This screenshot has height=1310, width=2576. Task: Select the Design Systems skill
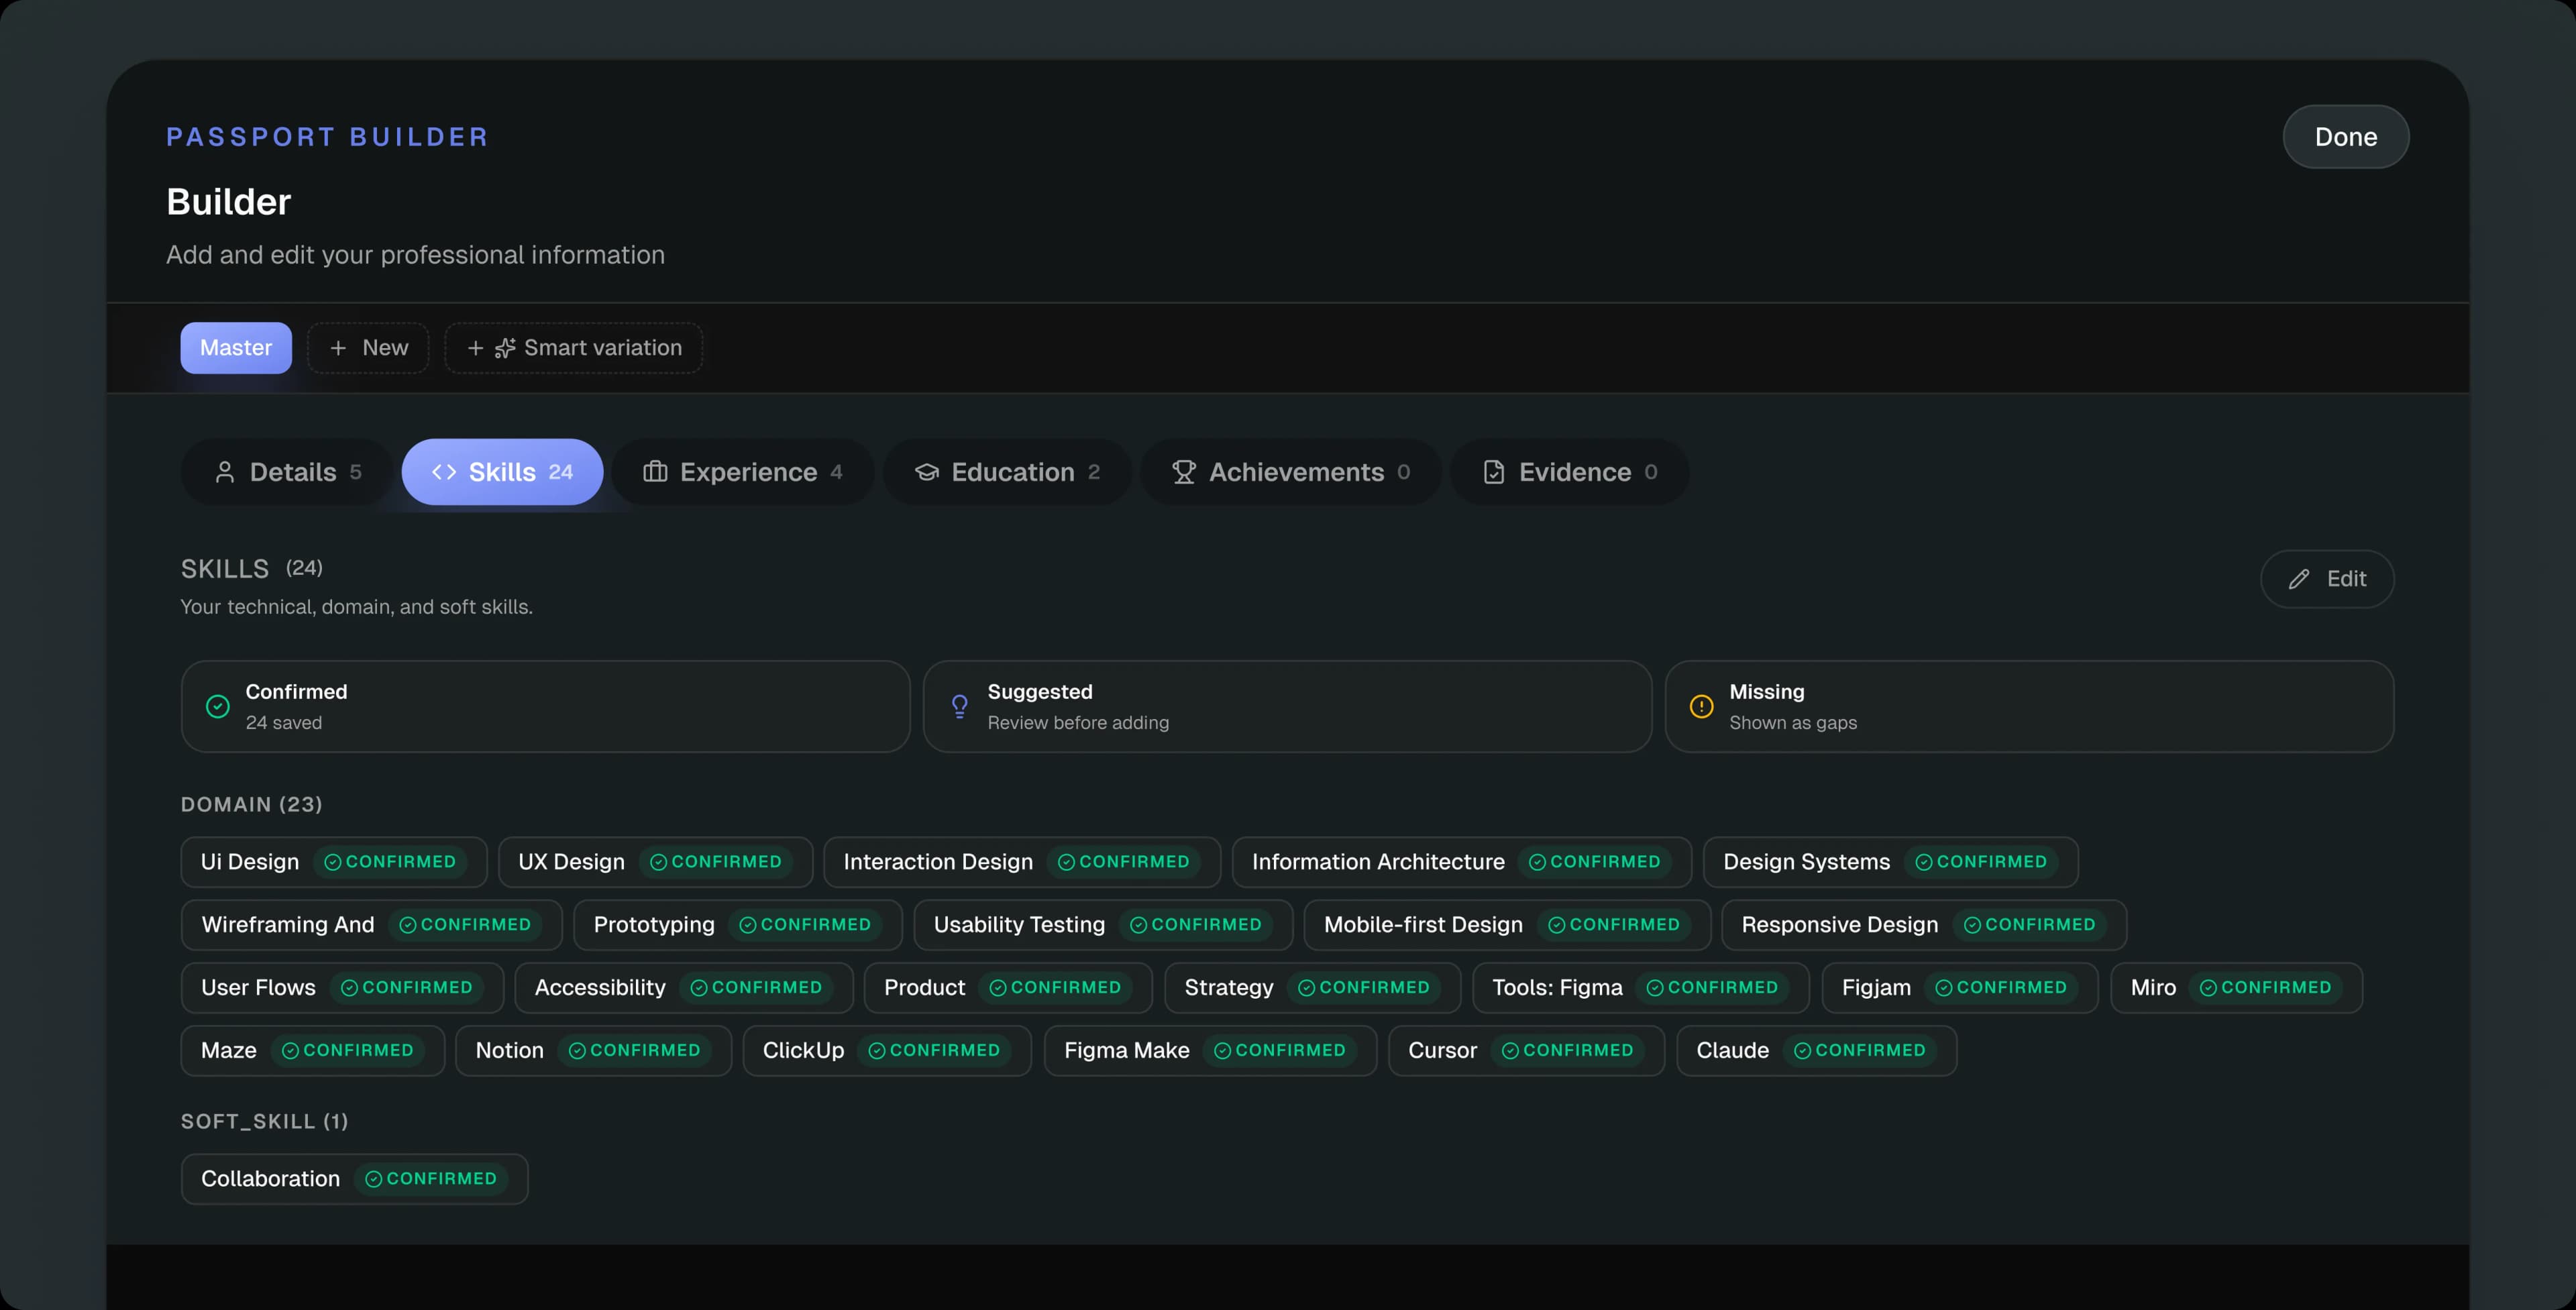(1891, 862)
